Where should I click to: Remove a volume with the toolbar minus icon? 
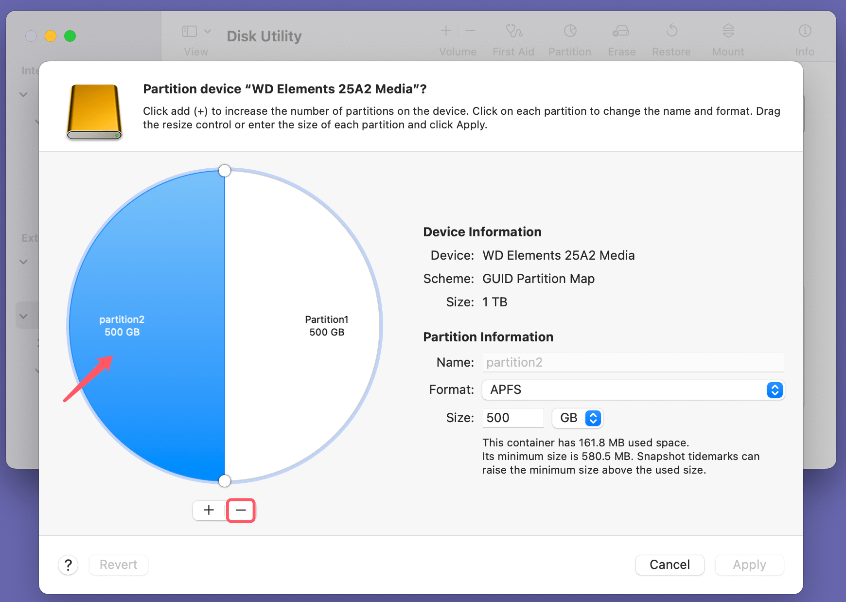(470, 30)
